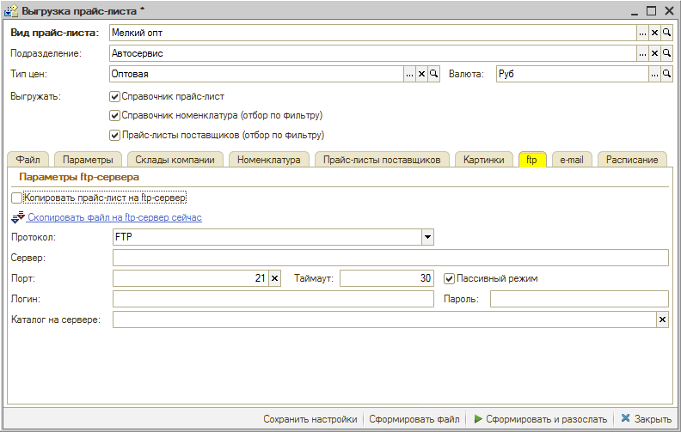Expand the Протокол dropdown list
681x432 pixels.
coord(427,237)
